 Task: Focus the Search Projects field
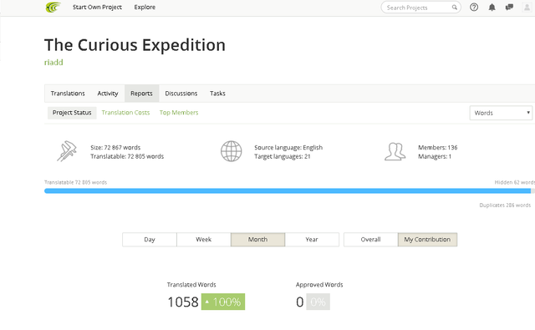(420, 8)
